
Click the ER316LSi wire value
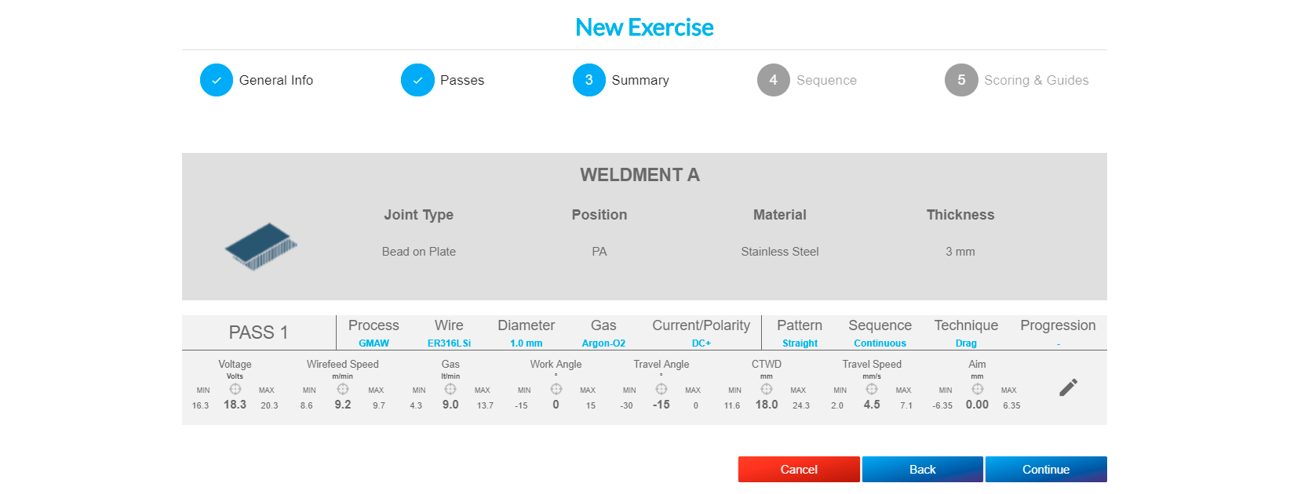[449, 343]
